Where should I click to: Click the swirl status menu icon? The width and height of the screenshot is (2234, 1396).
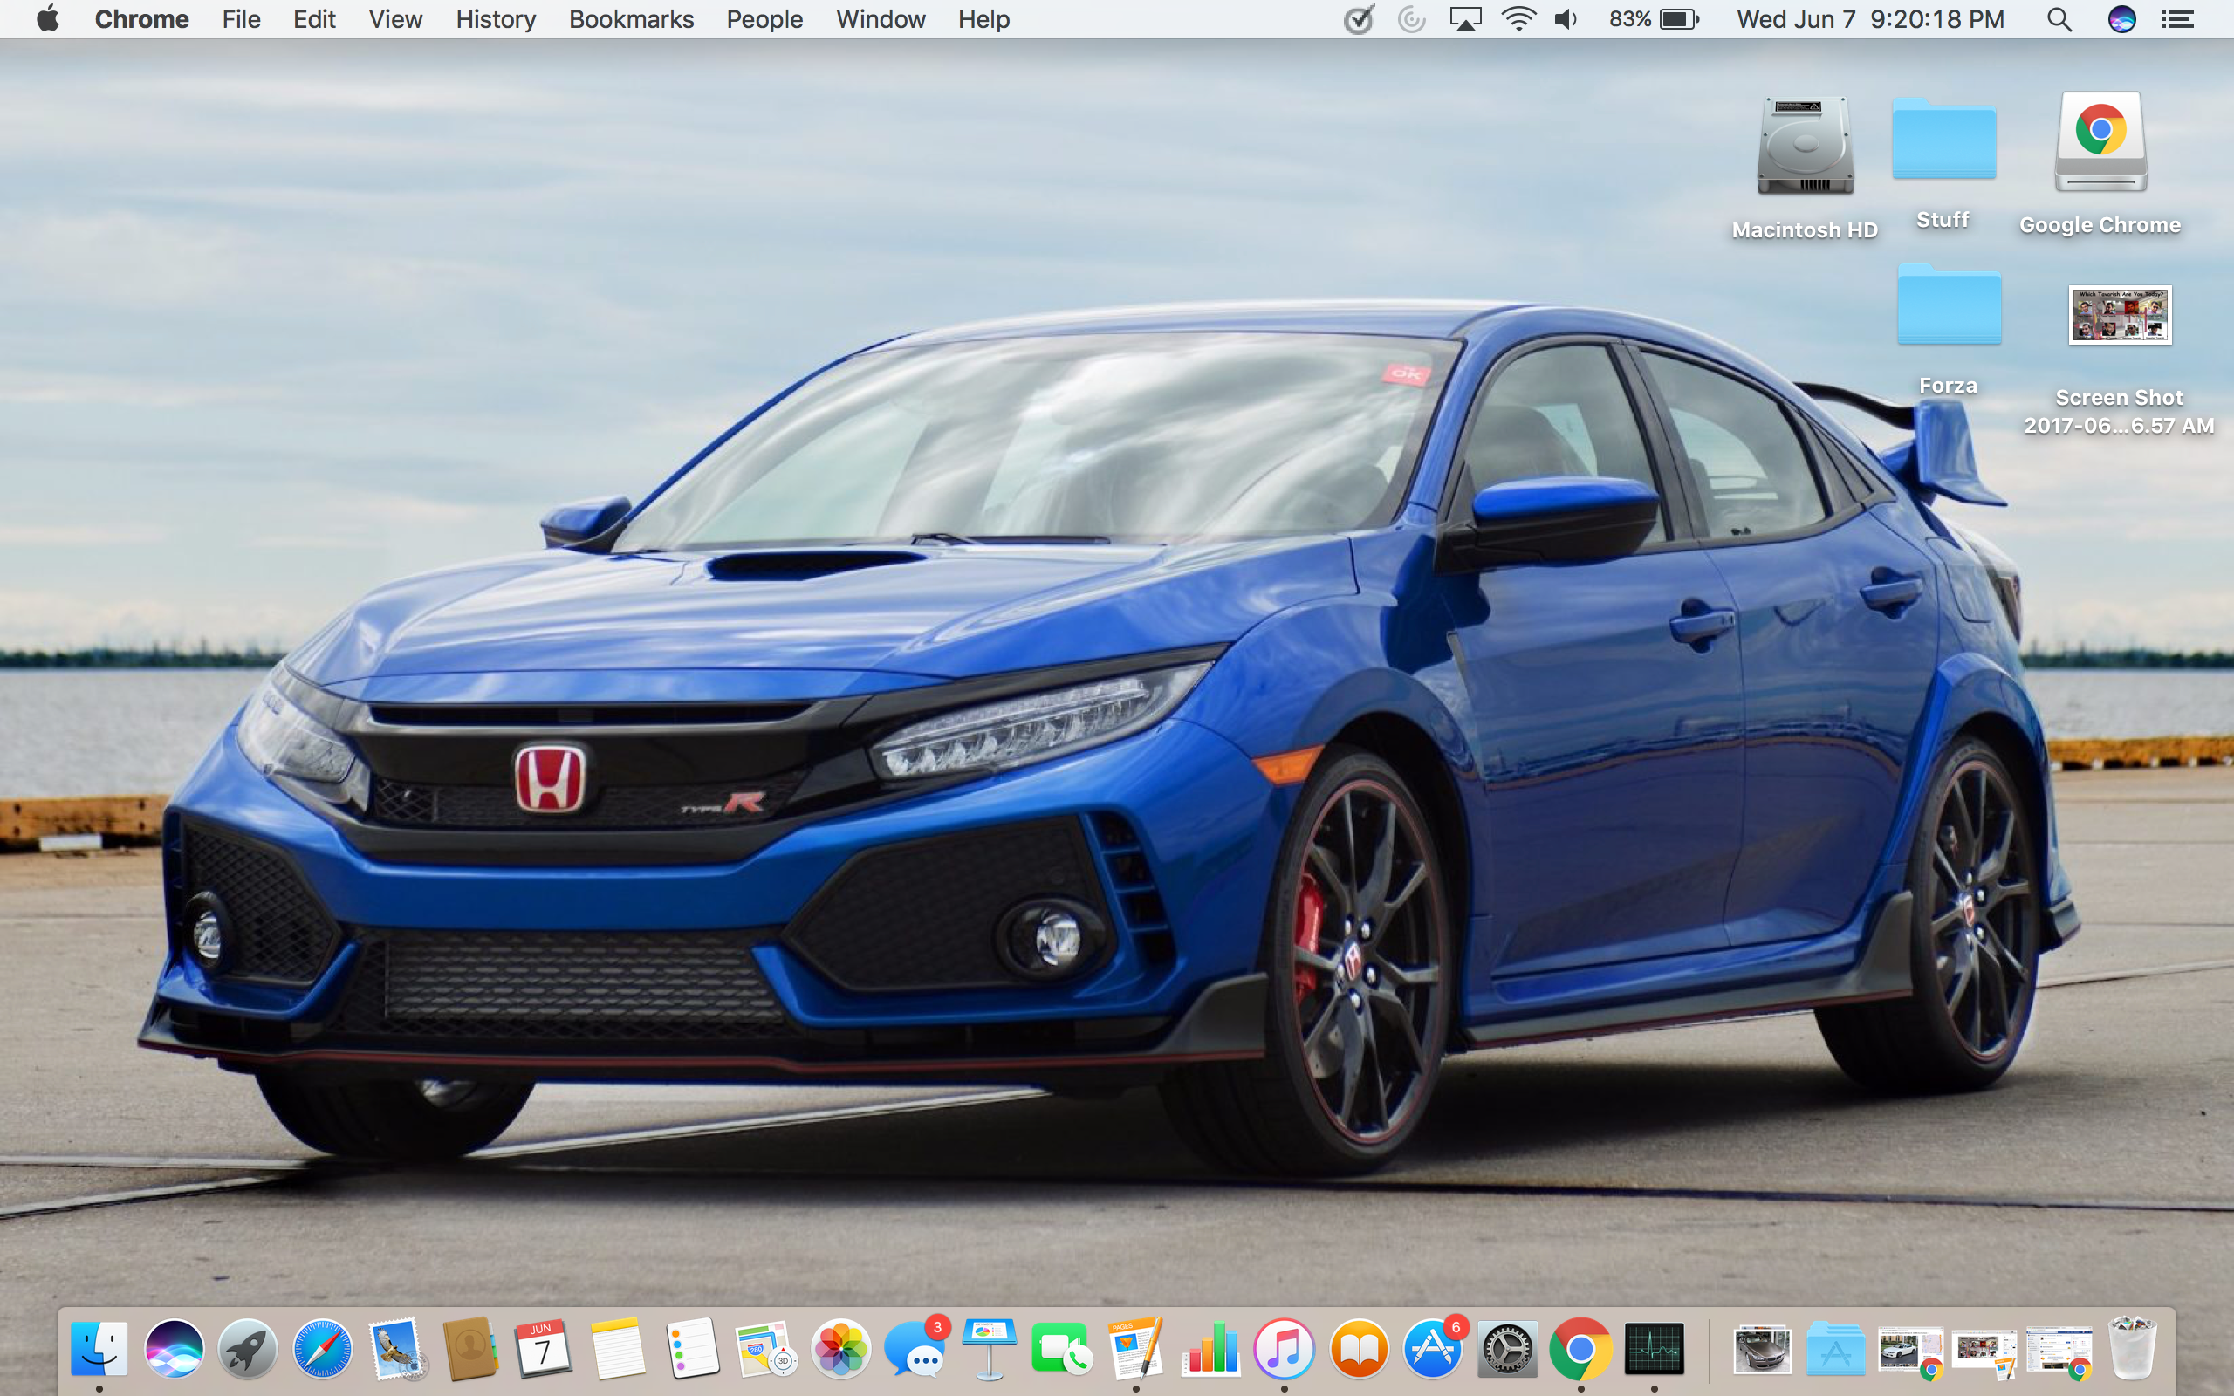(1411, 18)
